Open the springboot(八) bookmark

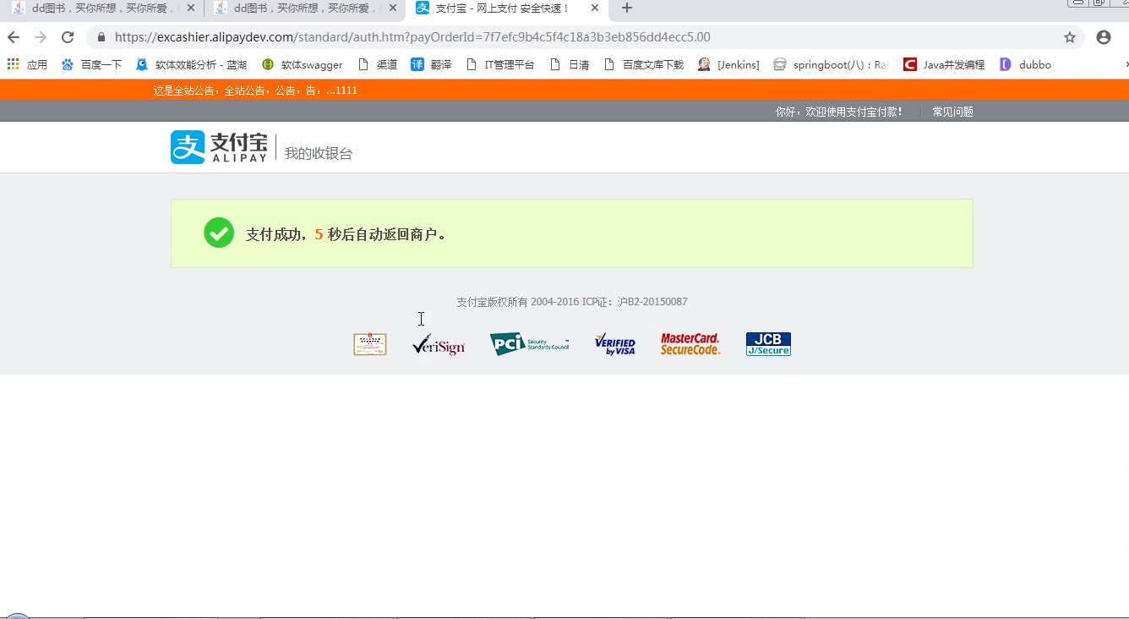click(x=831, y=64)
